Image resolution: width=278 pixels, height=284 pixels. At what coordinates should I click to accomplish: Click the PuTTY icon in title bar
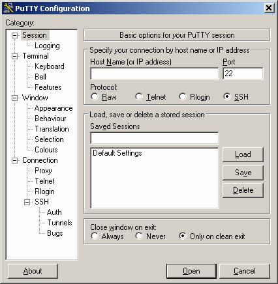point(8,8)
